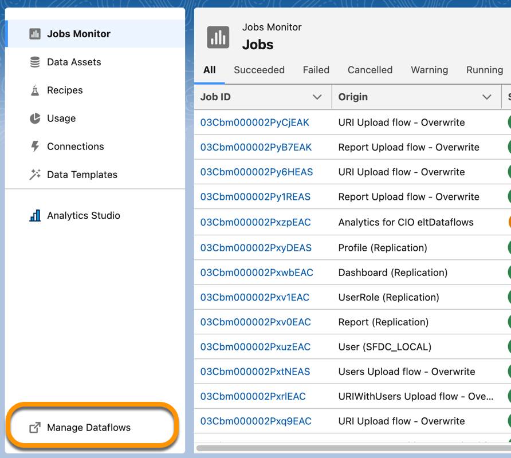
Task: Open job 03Cbm000002PxrlEAC
Action: (253, 396)
